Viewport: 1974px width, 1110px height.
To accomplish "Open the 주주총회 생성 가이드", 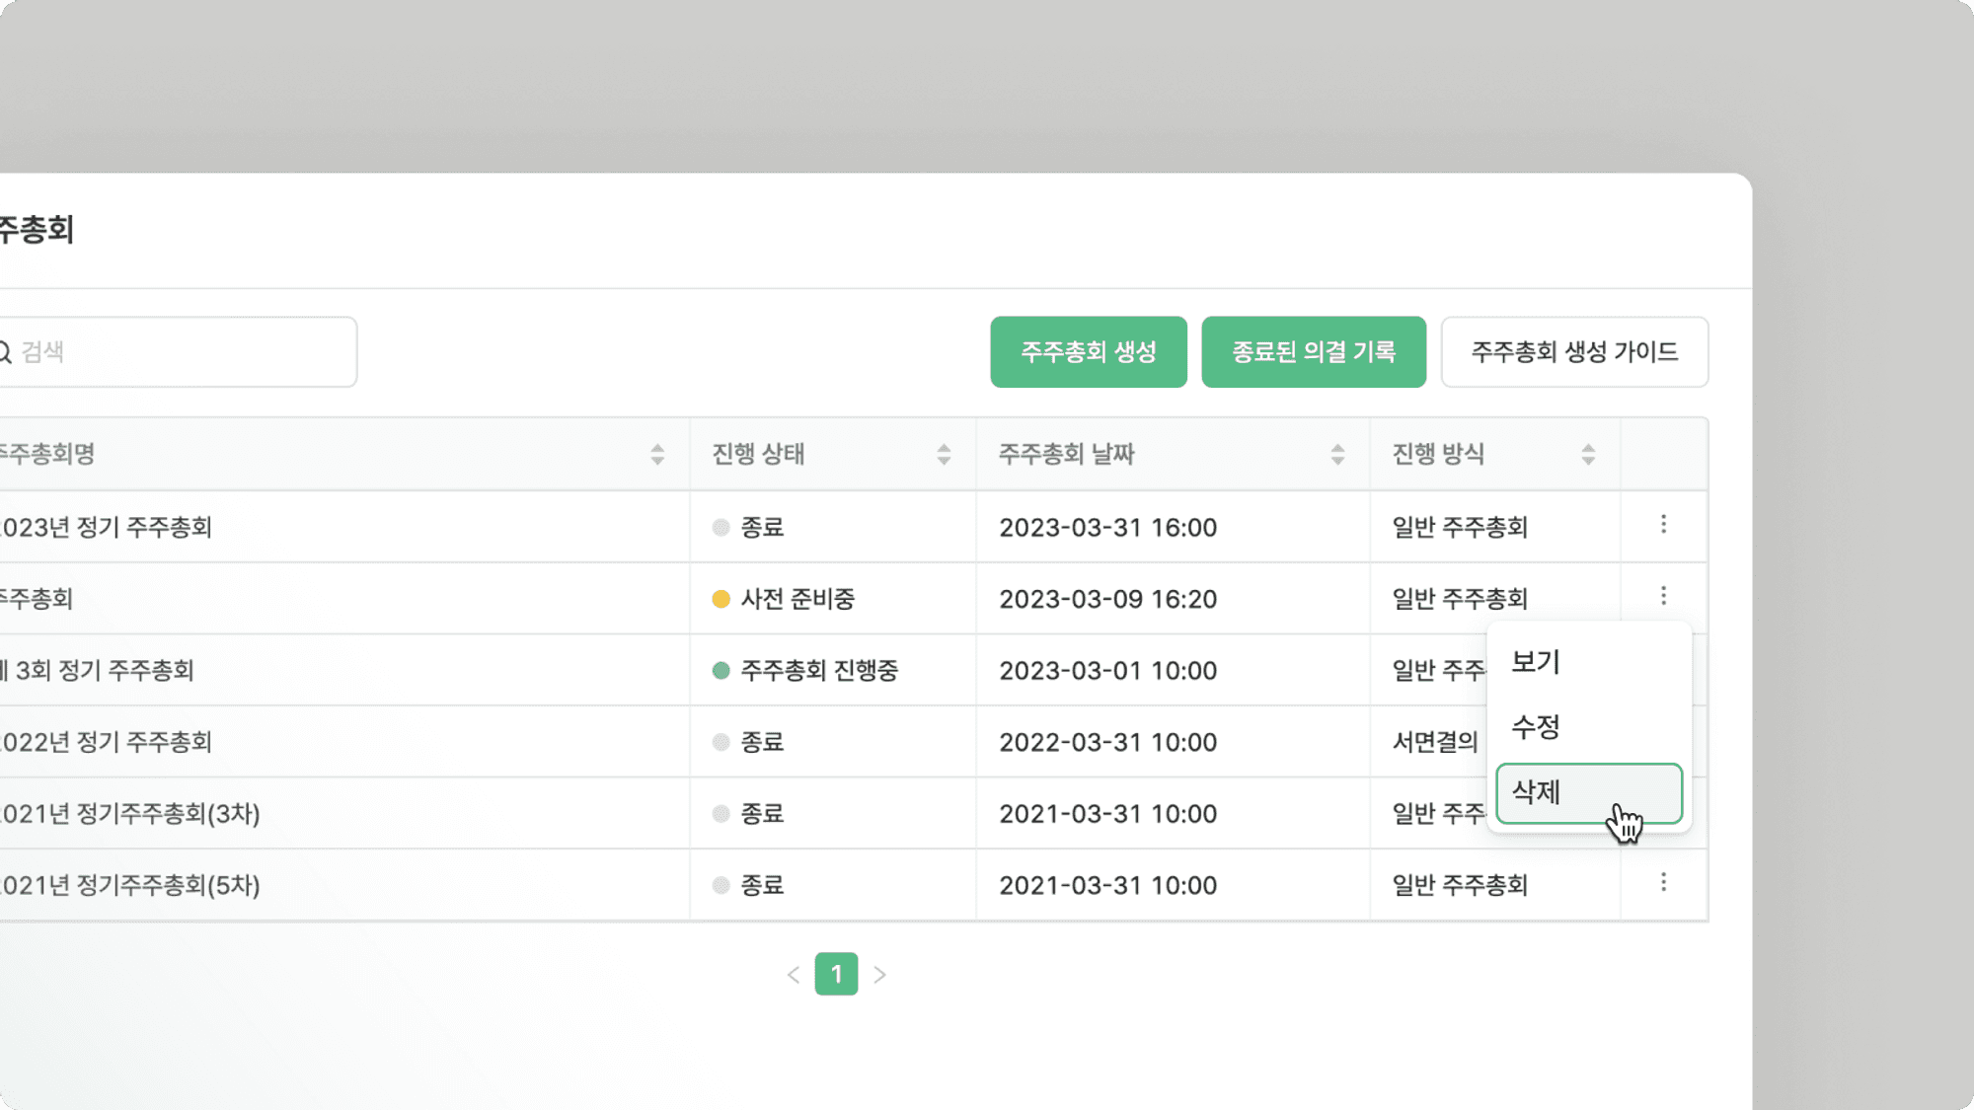I will click(x=1574, y=351).
